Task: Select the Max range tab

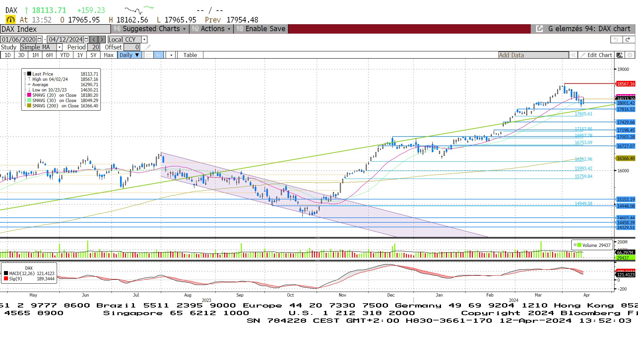Action: pyautogui.click(x=108, y=55)
